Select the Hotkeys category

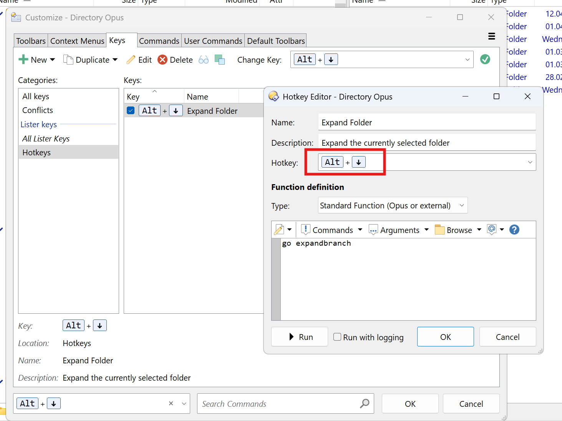(68, 152)
